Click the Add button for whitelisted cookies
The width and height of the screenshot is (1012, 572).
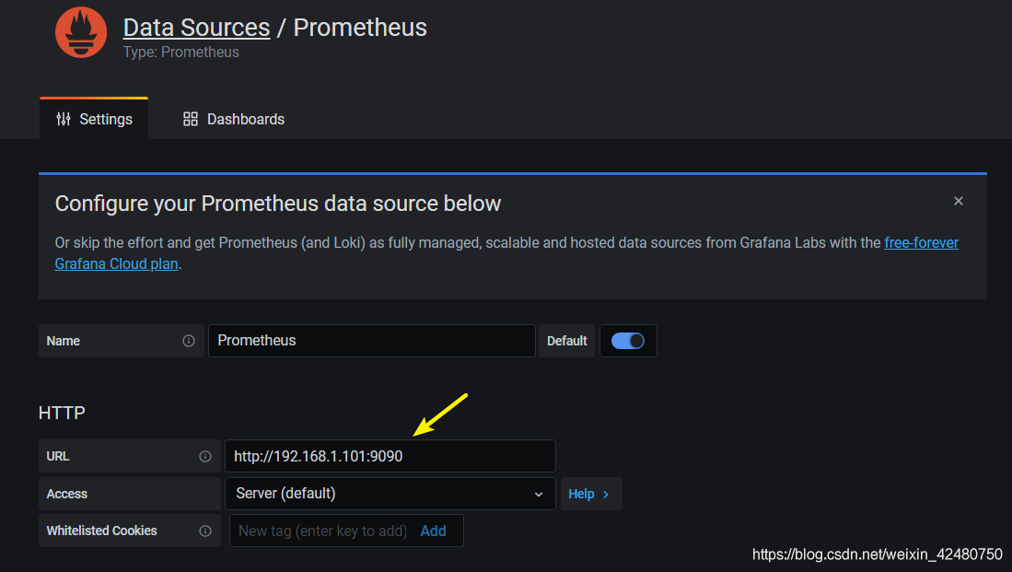(433, 531)
